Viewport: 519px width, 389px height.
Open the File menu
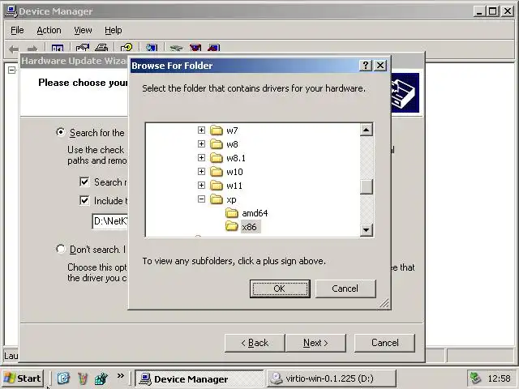[17, 30]
